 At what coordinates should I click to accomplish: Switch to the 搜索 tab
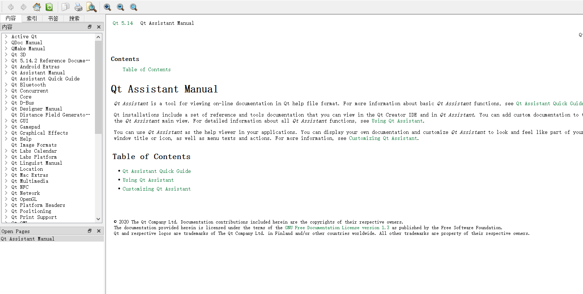tap(74, 18)
